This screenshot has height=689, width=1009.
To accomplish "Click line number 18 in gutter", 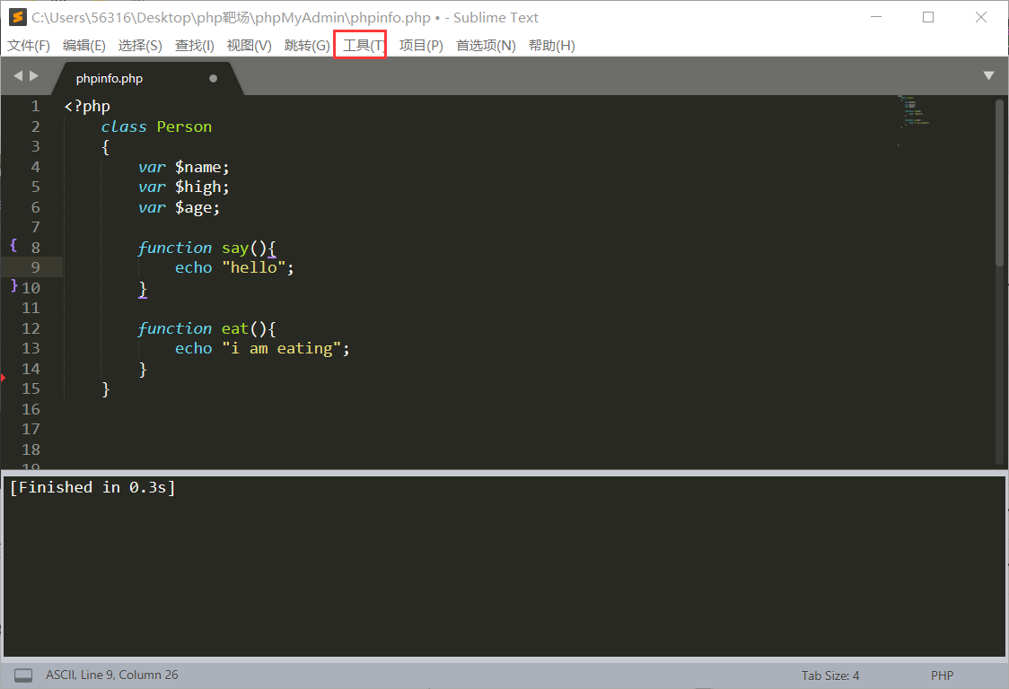I will click(31, 449).
